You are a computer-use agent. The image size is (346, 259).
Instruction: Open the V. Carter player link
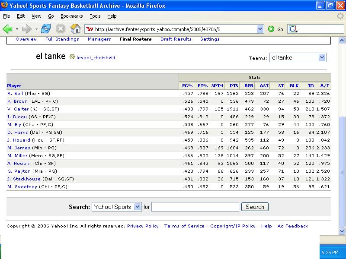[x=18, y=109]
